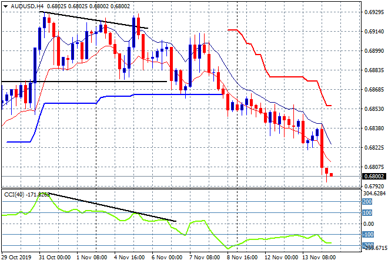Select the 29 Oct 2019 date label
Screen dimensions: 388x264
(16, 258)
